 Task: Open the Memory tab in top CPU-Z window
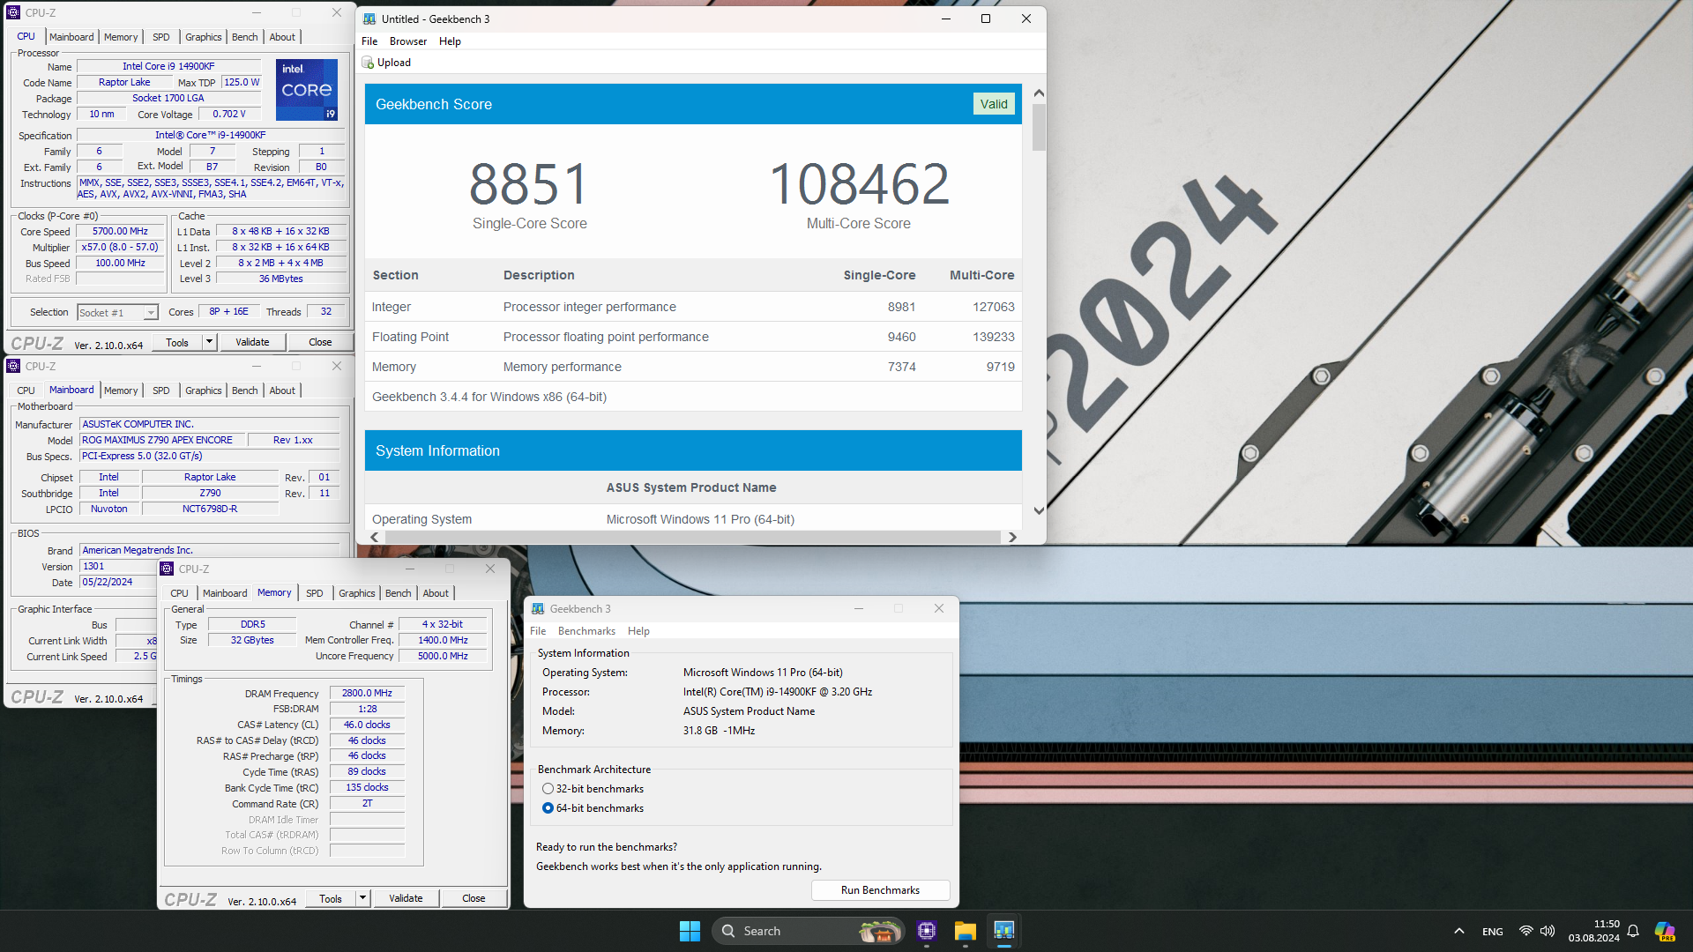pyautogui.click(x=121, y=37)
